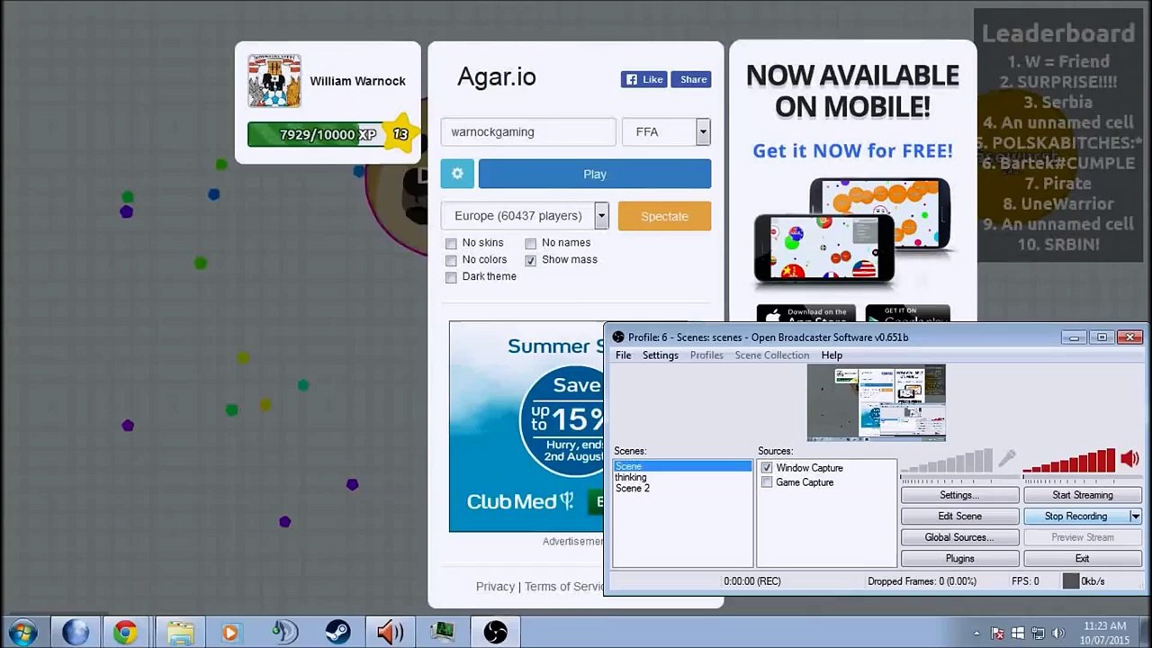Click the Facebook Like button
This screenshot has width=1152, height=648.
(643, 79)
